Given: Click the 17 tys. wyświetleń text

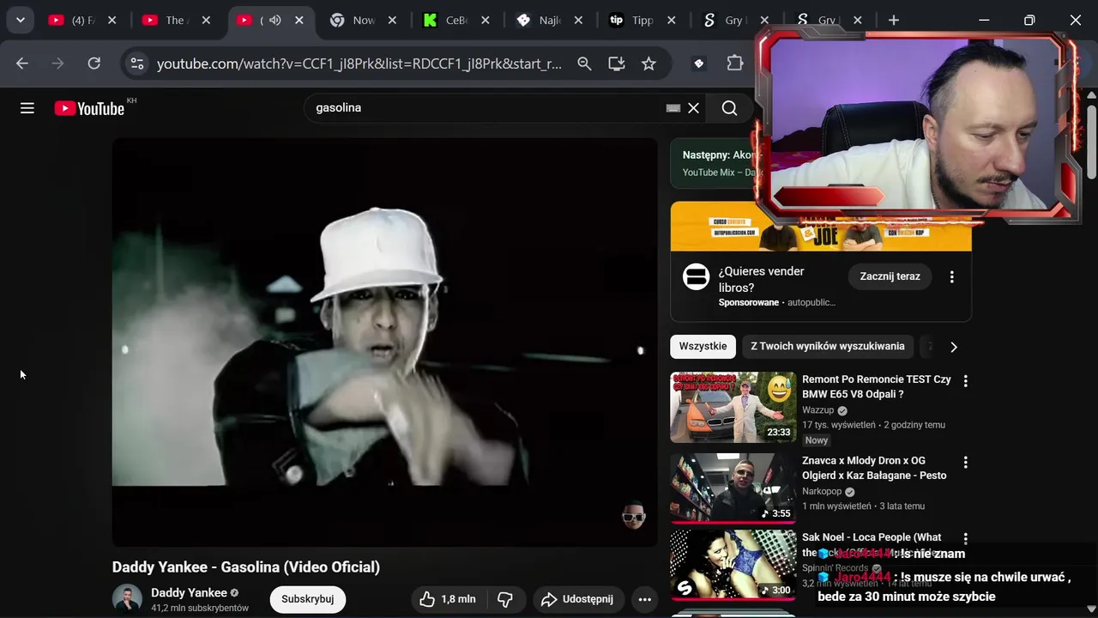Looking at the screenshot, I should [x=839, y=425].
